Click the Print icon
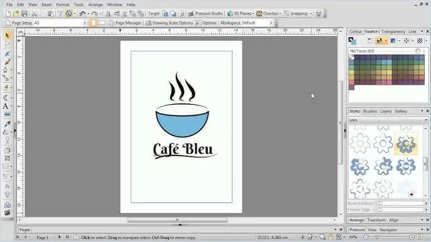 pyautogui.click(x=319, y=13)
